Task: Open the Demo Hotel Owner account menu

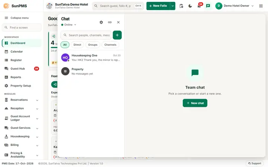Action: click(234, 6)
